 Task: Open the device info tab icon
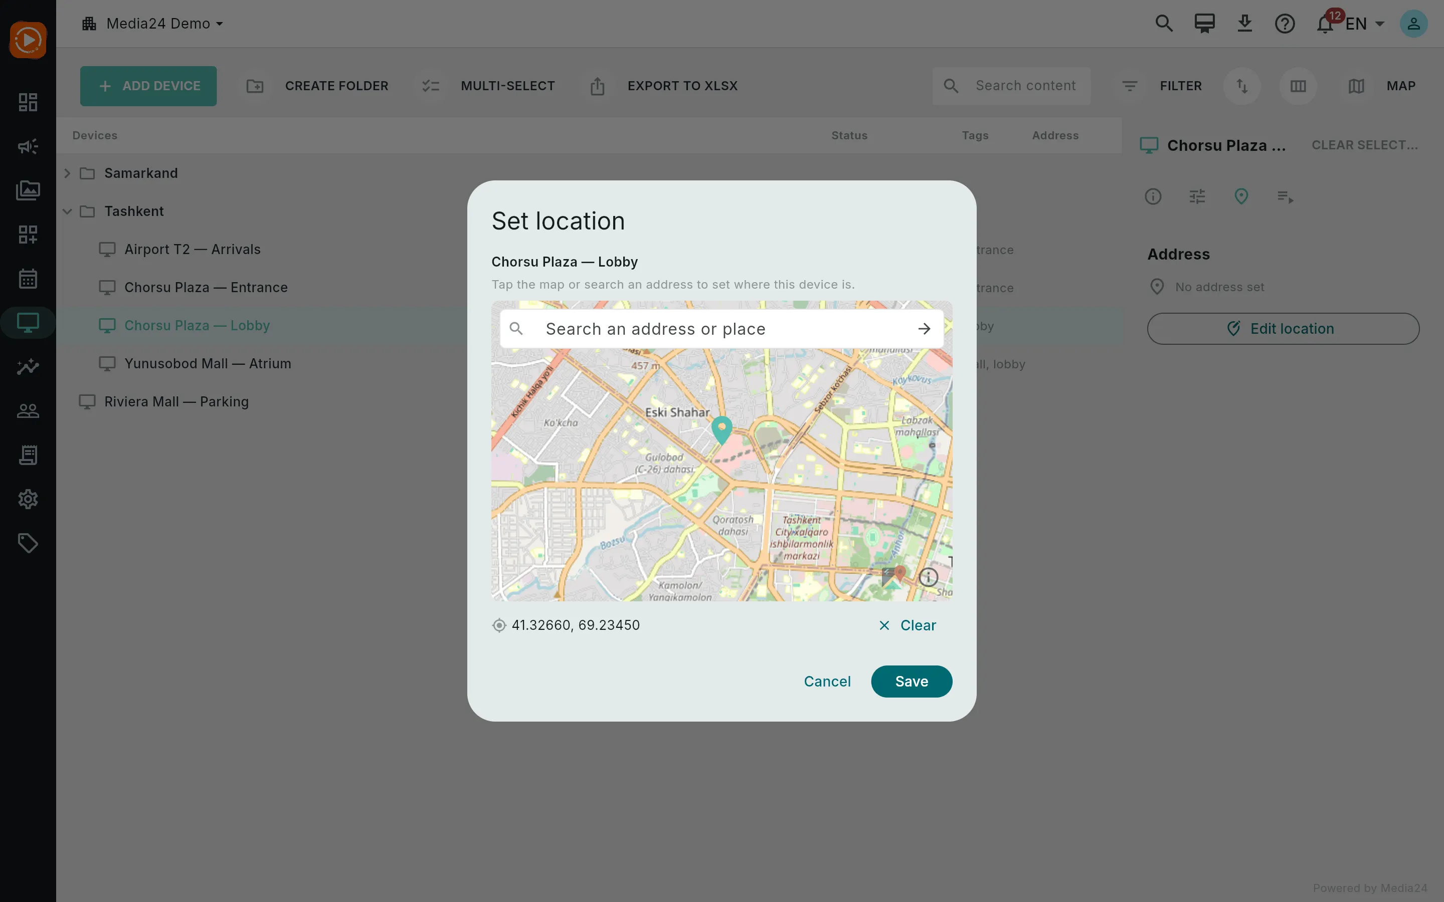coord(1153,196)
